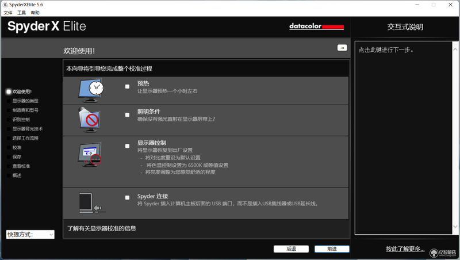Click the Spyder 连接 heading text
The image size is (460, 260).
pos(152,196)
